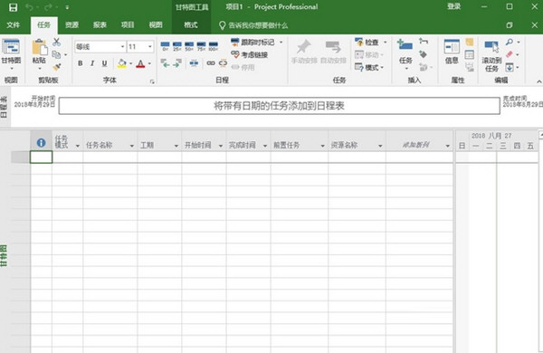The height and width of the screenshot is (353, 543).
Task: Open the Duration (工期) column dropdown
Action: (176, 146)
